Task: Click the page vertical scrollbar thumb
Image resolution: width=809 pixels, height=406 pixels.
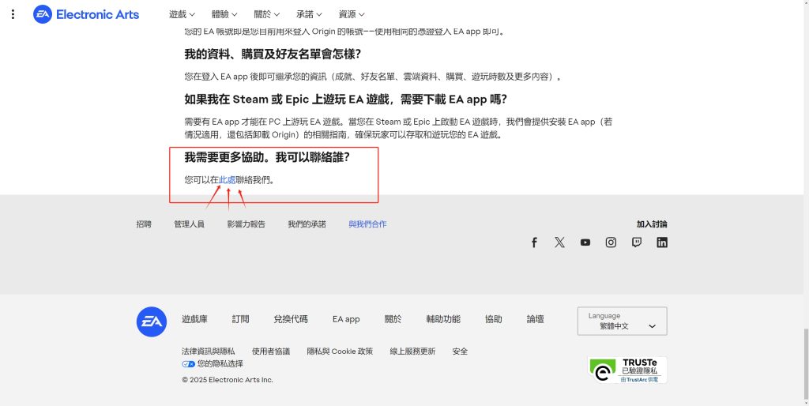Action: click(806, 363)
